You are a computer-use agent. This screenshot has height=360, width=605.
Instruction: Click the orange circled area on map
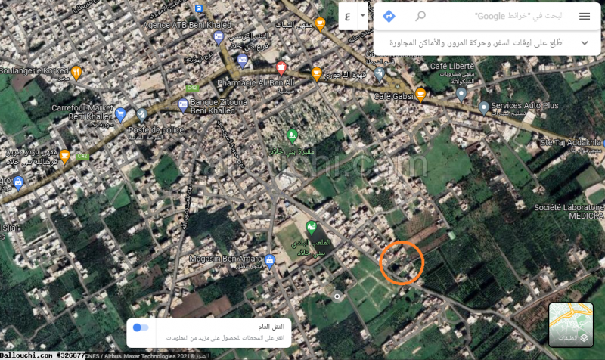click(x=402, y=262)
